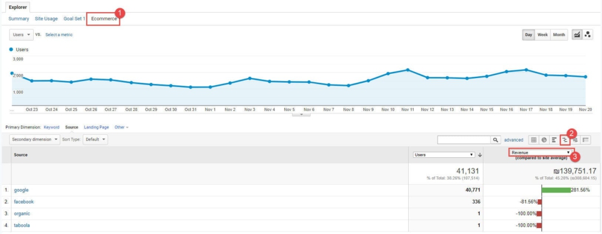This screenshot has width=602, height=234.
Task: Switch to the Ecommerce tab
Action: pos(104,19)
